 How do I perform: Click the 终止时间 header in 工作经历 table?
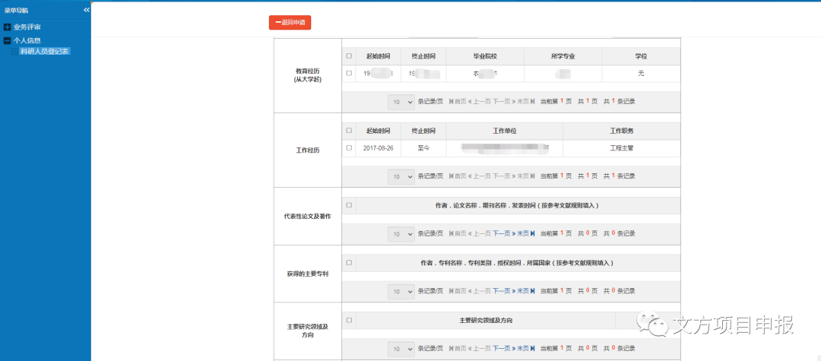pos(423,131)
